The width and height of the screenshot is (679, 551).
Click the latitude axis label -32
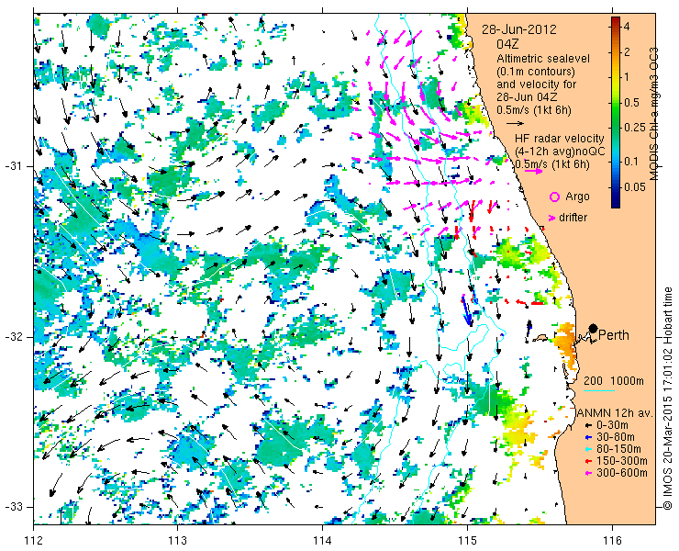tap(14, 337)
